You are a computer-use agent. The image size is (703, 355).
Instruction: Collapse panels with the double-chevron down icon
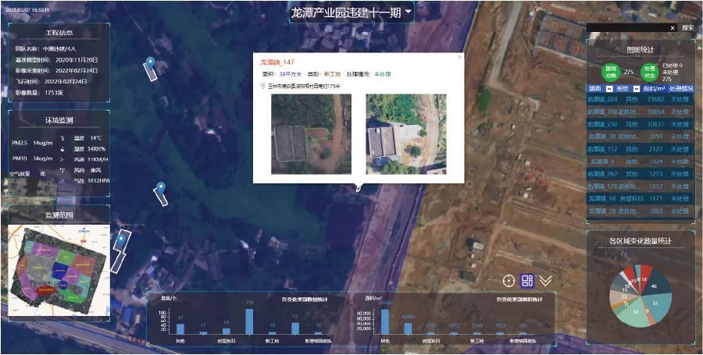pos(546,281)
